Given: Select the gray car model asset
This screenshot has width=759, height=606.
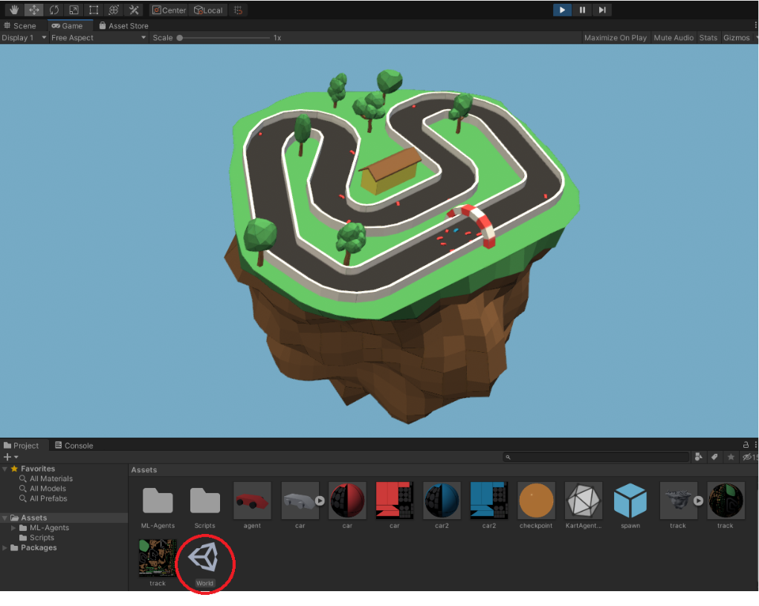Looking at the screenshot, I should pyautogui.click(x=299, y=501).
